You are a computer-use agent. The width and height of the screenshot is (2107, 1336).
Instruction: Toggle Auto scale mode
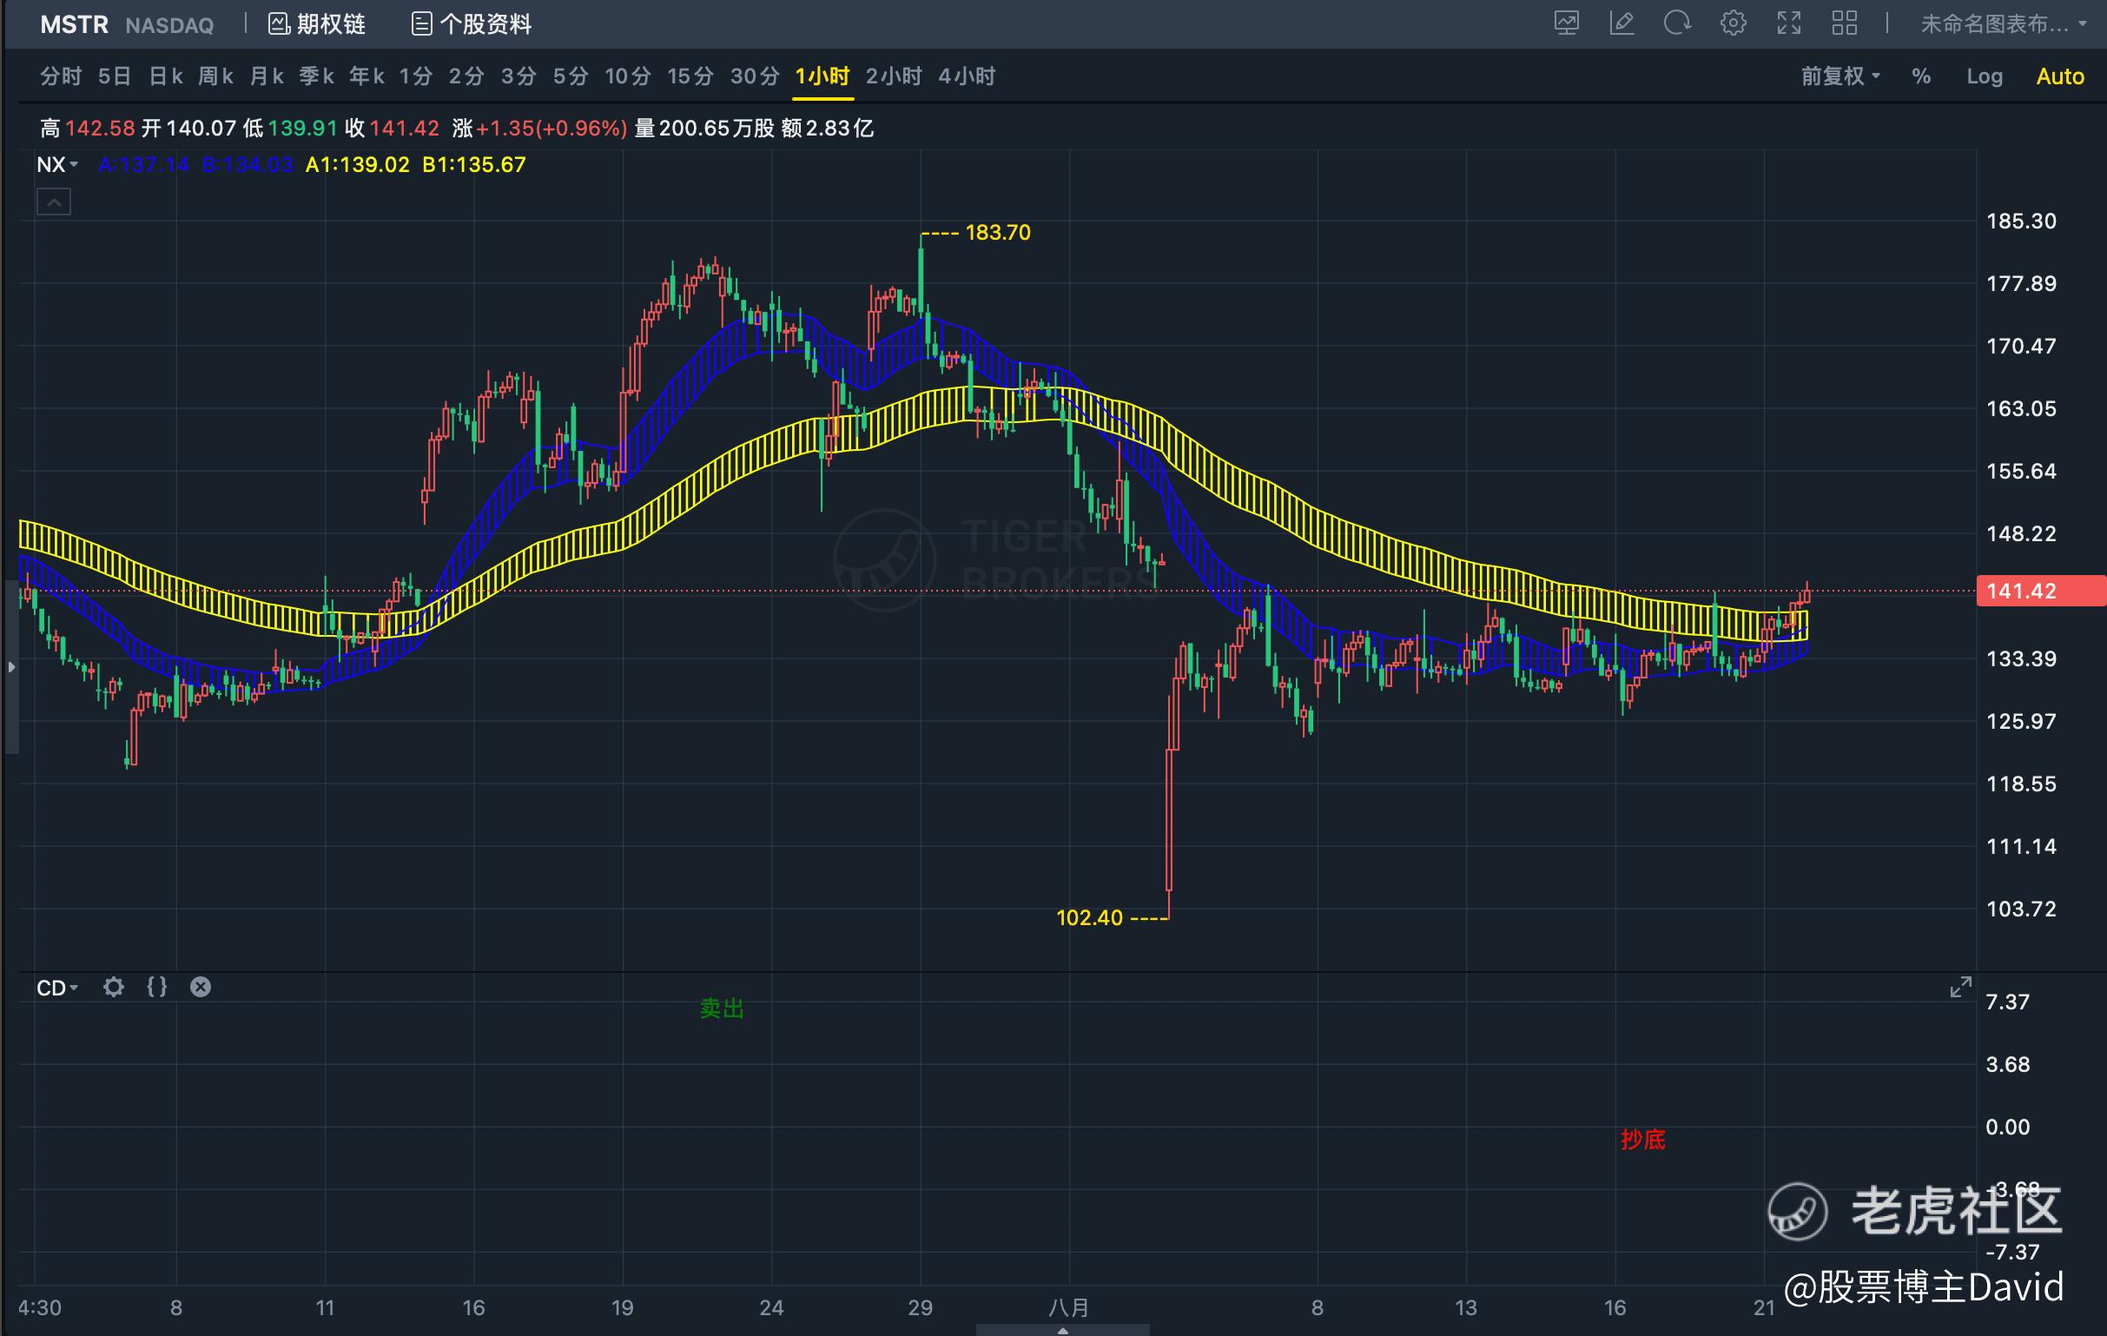2060,76
